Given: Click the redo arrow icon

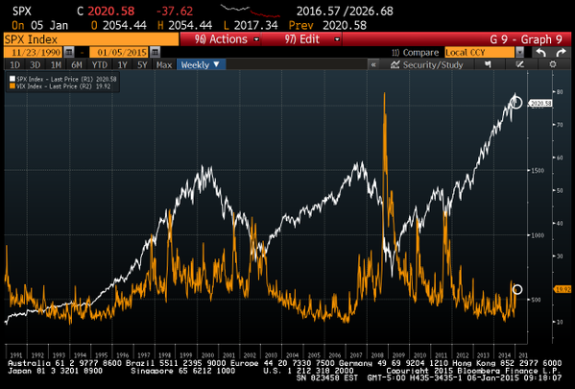Looking at the screenshot, I should (561, 53).
